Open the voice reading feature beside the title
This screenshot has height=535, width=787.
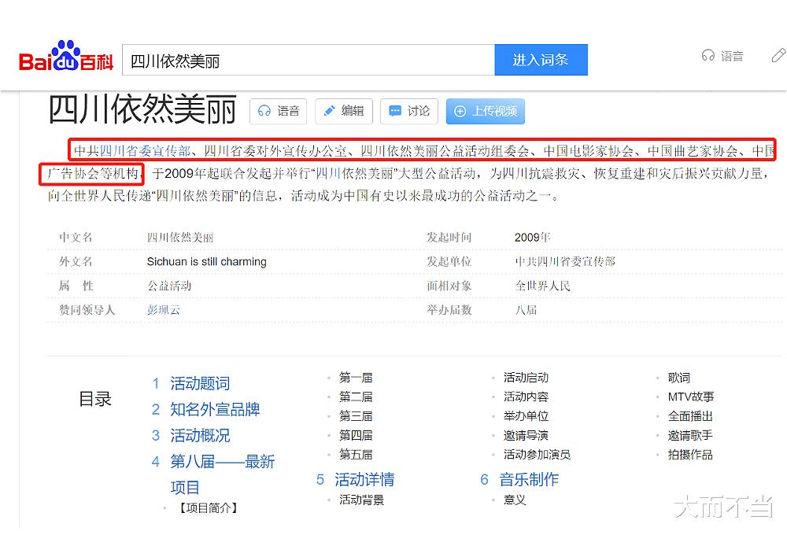click(x=278, y=111)
